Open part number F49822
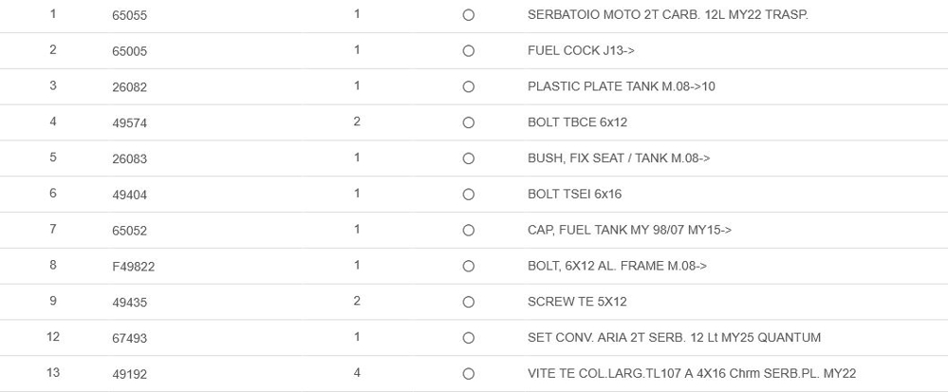948x392 pixels. click(x=133, y=267)
